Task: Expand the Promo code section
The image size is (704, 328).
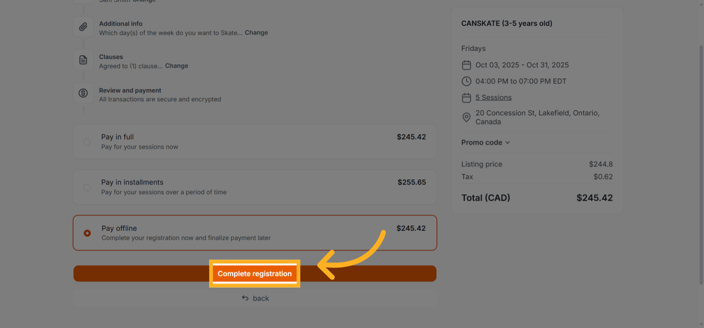Action: pyautogui.click(x=482, y=142)
